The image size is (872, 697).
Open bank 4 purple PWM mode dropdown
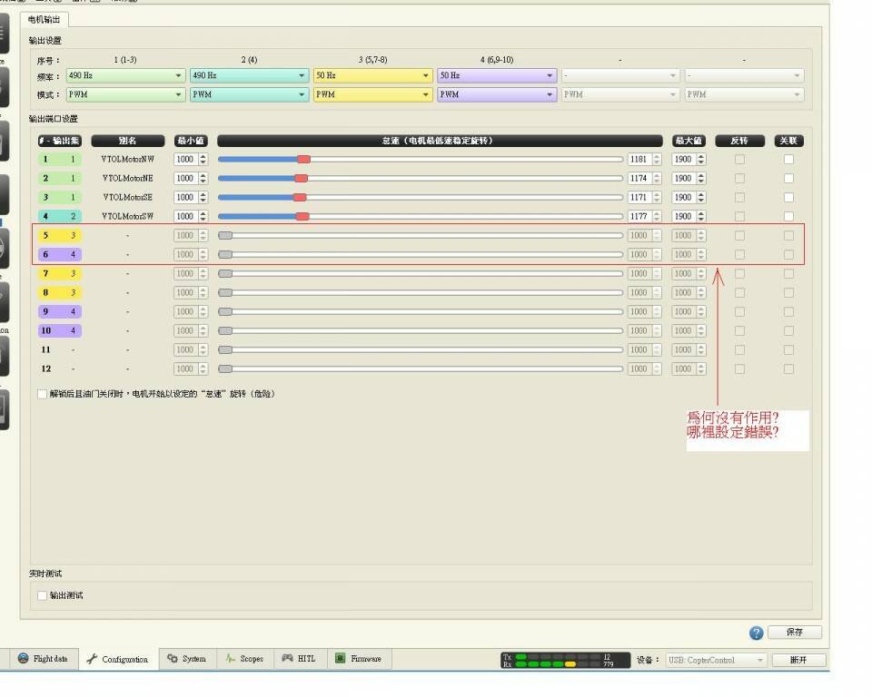[497, 94]
